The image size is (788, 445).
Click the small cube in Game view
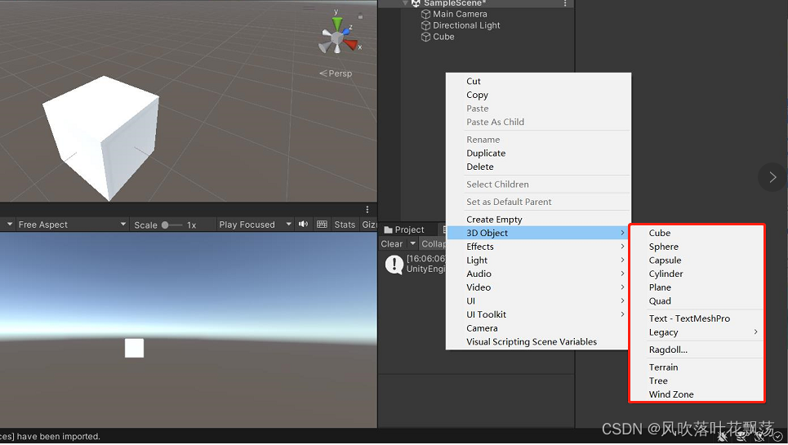click(x=134, y=348)
